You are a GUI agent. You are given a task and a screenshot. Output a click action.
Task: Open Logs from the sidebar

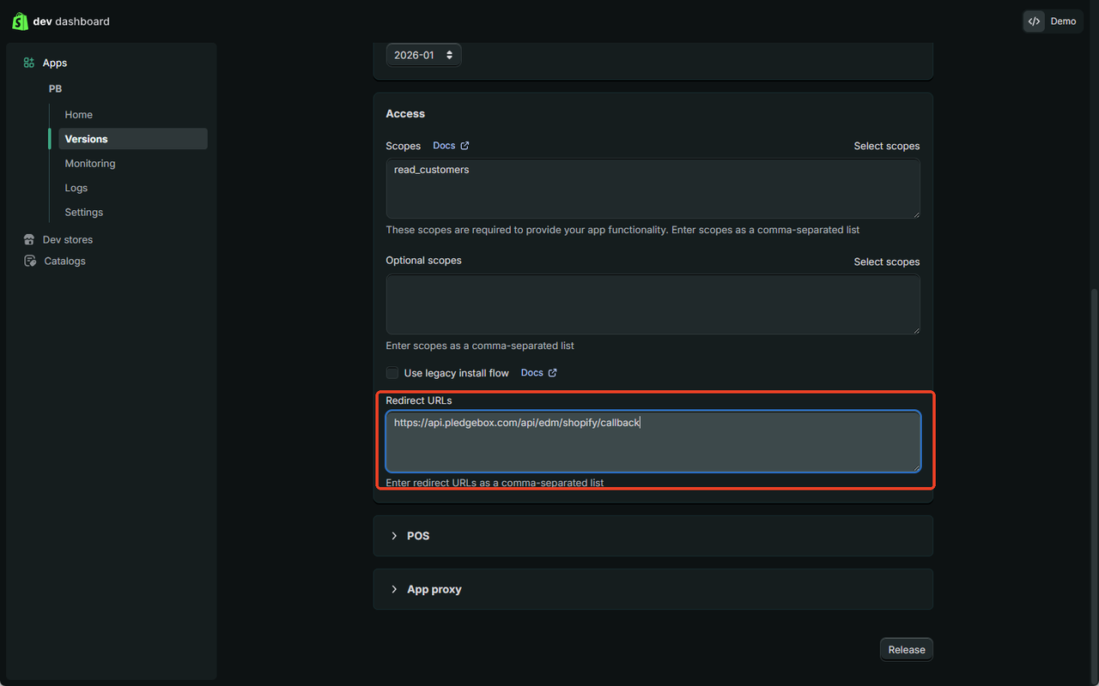[x=76, y=188]
